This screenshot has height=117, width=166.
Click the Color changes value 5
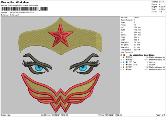(x=134, y=20)
